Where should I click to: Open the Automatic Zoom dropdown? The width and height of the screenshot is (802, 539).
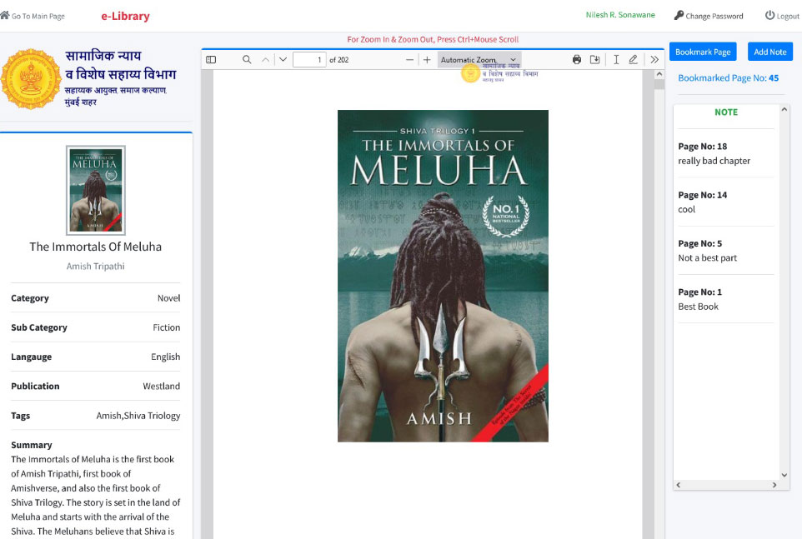click(x=479, y=60)
